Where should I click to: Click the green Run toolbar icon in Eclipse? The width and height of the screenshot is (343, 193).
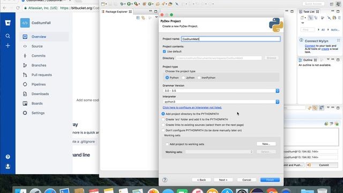tap(129, 4)
